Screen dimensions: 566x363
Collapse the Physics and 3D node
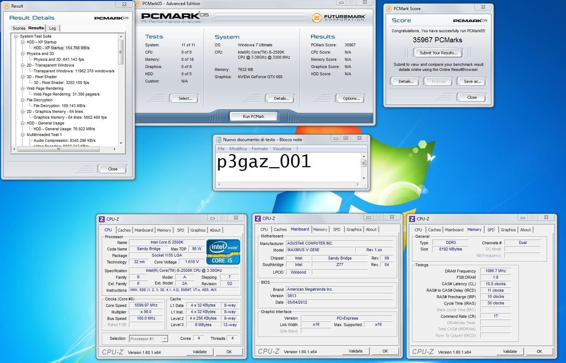point(23,54)
